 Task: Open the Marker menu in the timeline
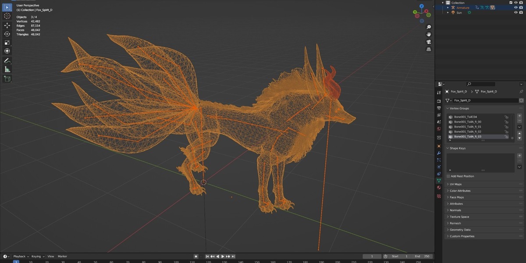coord(62,256)
